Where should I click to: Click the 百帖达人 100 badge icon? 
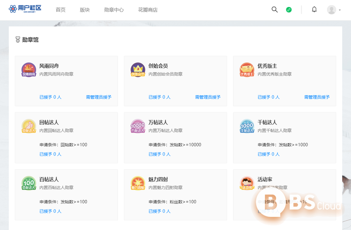coord(29,183)
